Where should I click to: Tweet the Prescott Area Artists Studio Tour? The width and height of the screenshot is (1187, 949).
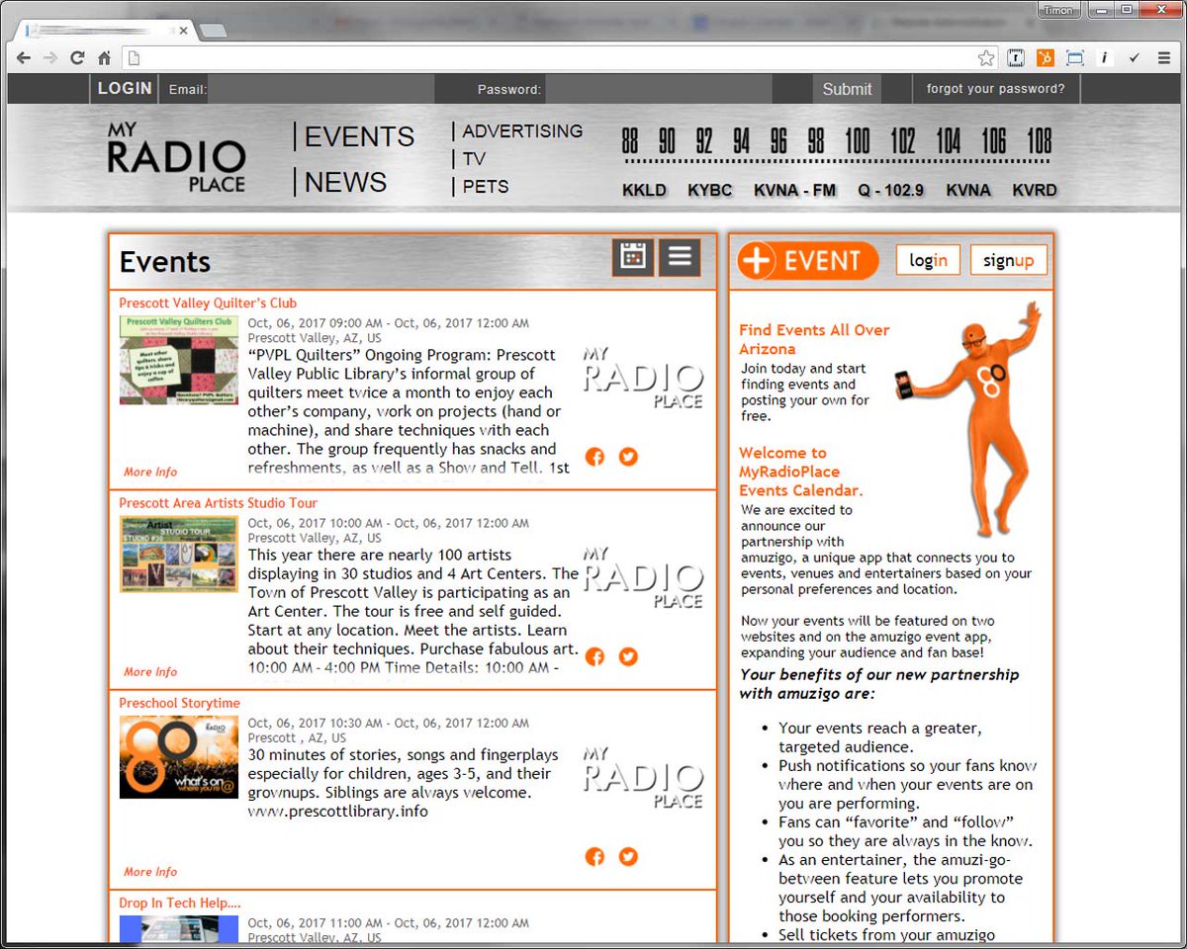[x=628, y=656]
